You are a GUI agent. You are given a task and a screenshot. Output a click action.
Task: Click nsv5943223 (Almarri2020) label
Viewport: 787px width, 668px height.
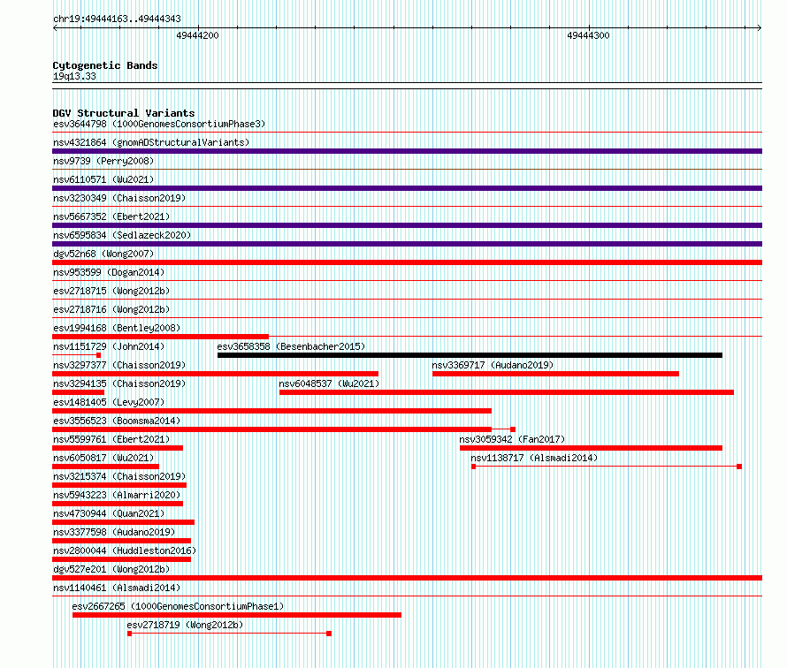point(117,495)
